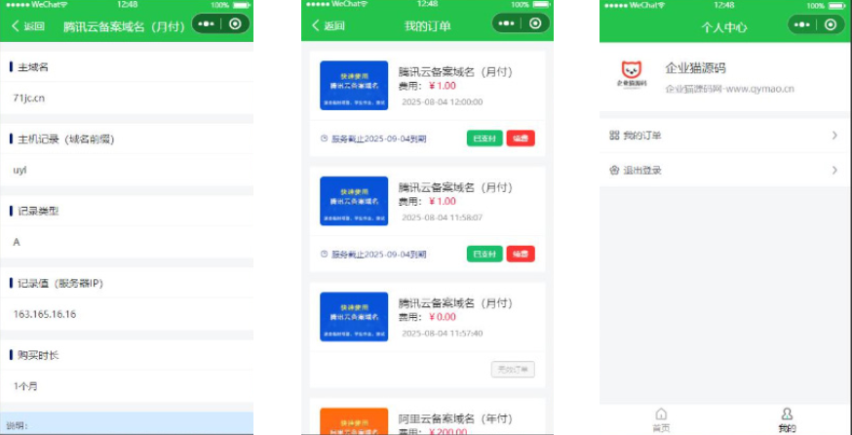Open the three-dots capsule menu on the 个人中心 screen

pyautogui.click(x=802, y=24)
